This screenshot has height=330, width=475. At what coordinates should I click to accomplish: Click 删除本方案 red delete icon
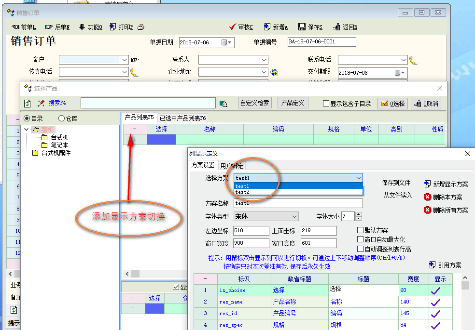[x=427, y=197]
